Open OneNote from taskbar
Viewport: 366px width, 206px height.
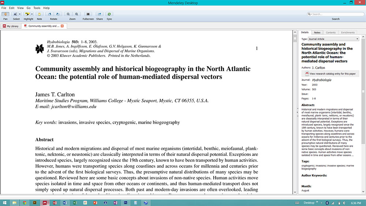(x=115, y=203)
